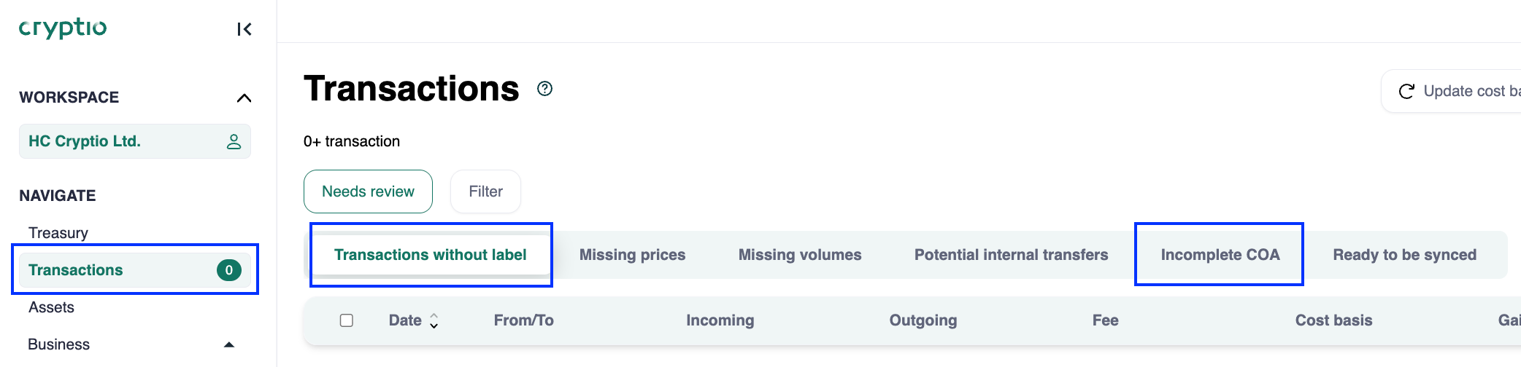The image size is (1521, 367).
Task: Open the Filter button
Action: 485,192
